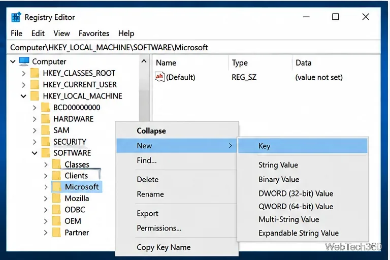The height and width of the screenshot is (260, 390).
Task: Click the HKEY_CURRENT_USER folder icon
Action: 35,85
